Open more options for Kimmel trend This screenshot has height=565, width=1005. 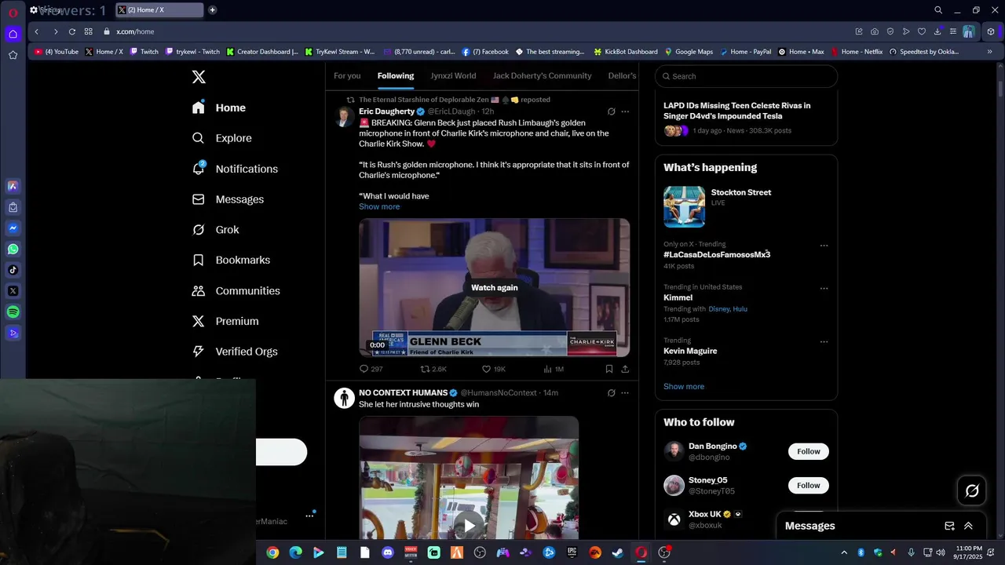click(x=824, y=288)
